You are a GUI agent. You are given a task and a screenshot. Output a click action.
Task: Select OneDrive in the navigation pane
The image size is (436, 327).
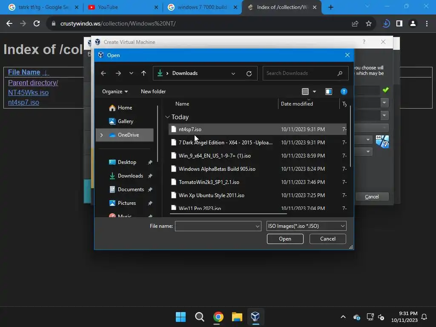(125, 135)
